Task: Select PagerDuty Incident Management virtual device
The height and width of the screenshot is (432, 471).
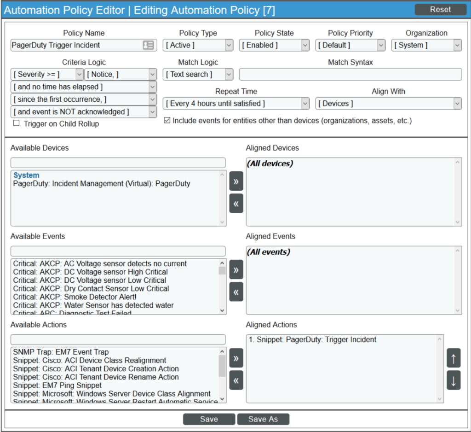Action: (102, 184)
